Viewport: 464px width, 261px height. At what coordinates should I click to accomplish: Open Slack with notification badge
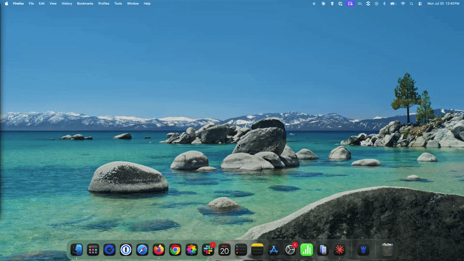point(208,250)
